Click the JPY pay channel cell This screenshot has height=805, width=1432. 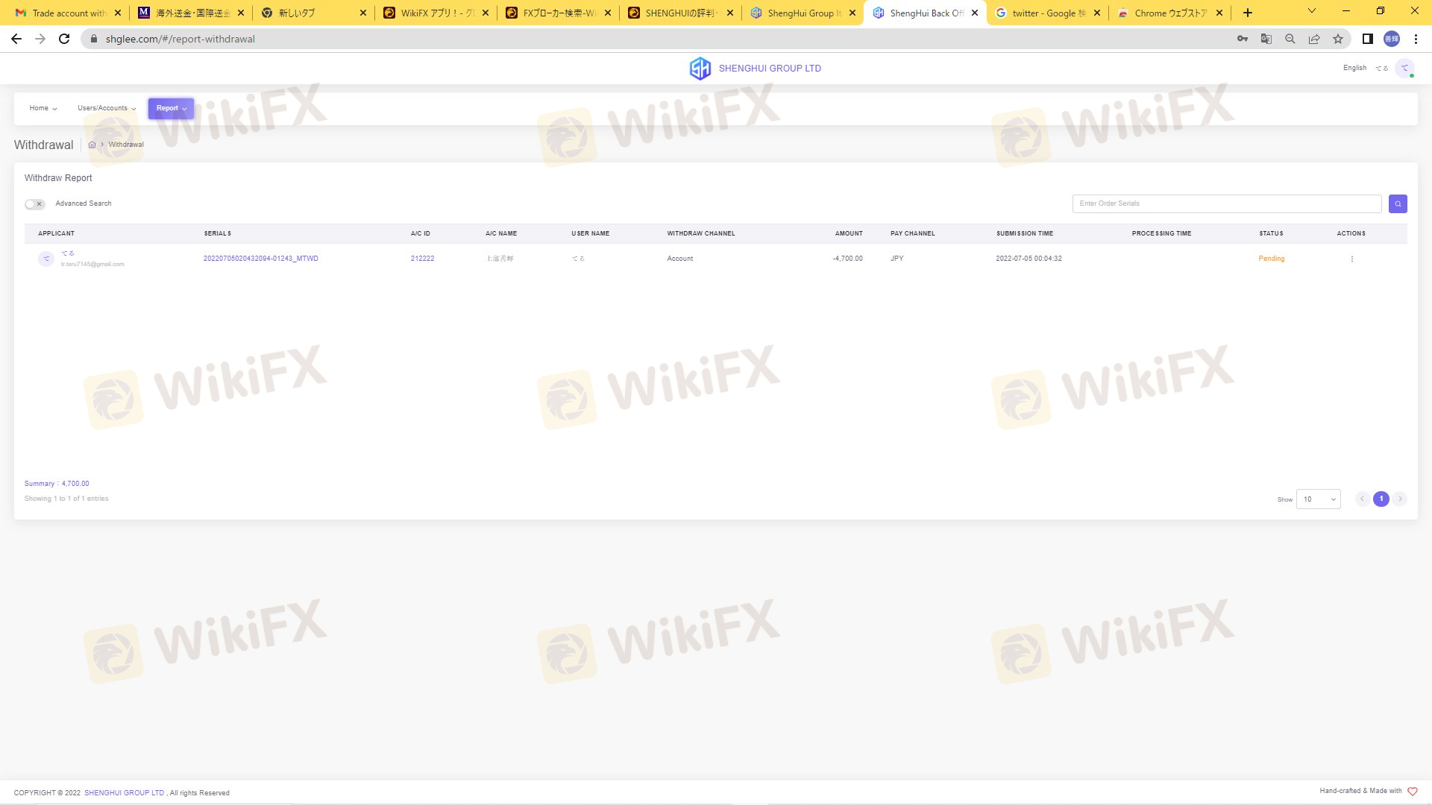coord(896,259)
